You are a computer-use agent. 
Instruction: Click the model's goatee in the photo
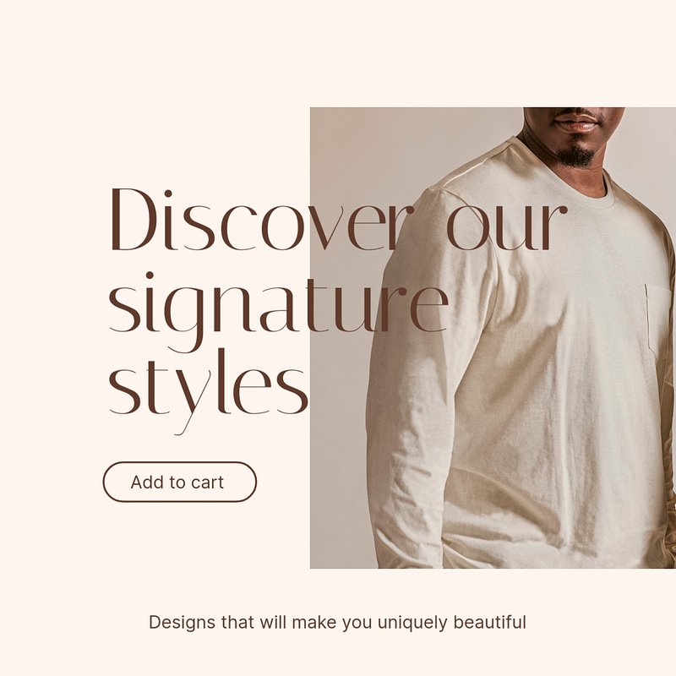577,157
